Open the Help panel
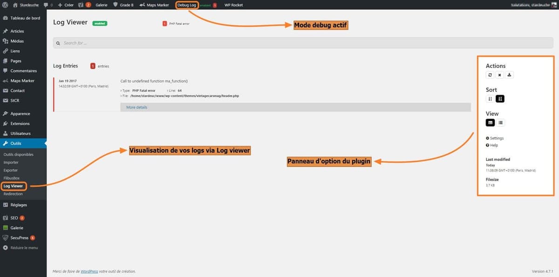Viewport: 559px width, 277px height. click(x=492, y=145)
